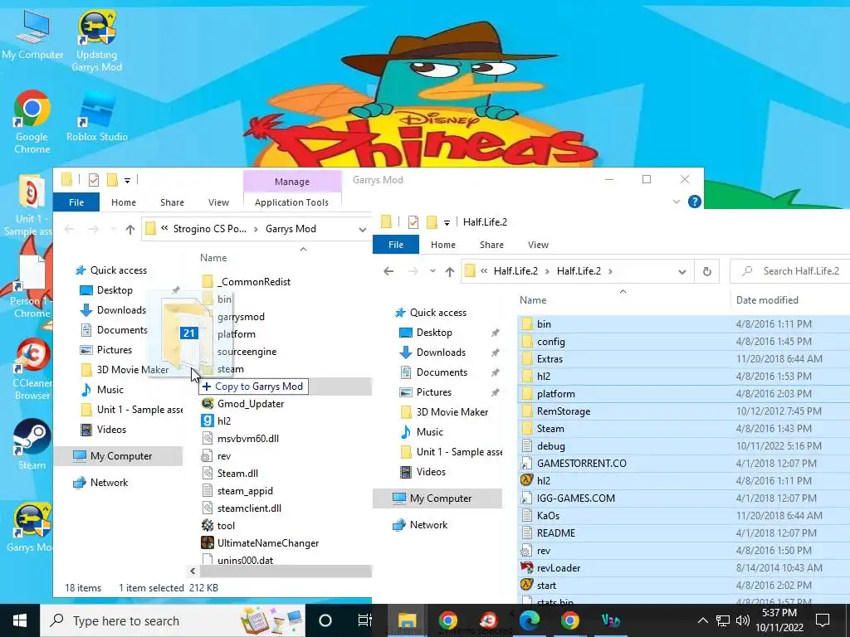
Task: Select Network in Half.Life.2 navigation pane
Action: pos(428,525)
